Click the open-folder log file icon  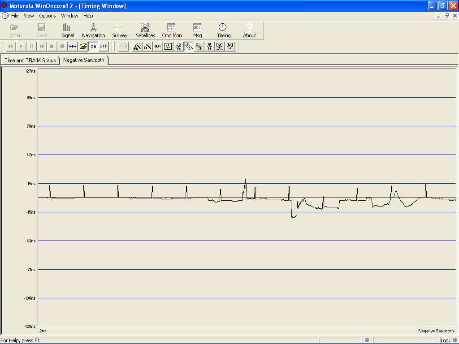point(83,46)
